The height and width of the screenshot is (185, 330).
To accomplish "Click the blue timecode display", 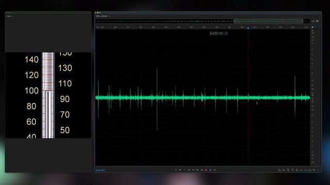I will [100, 170].
